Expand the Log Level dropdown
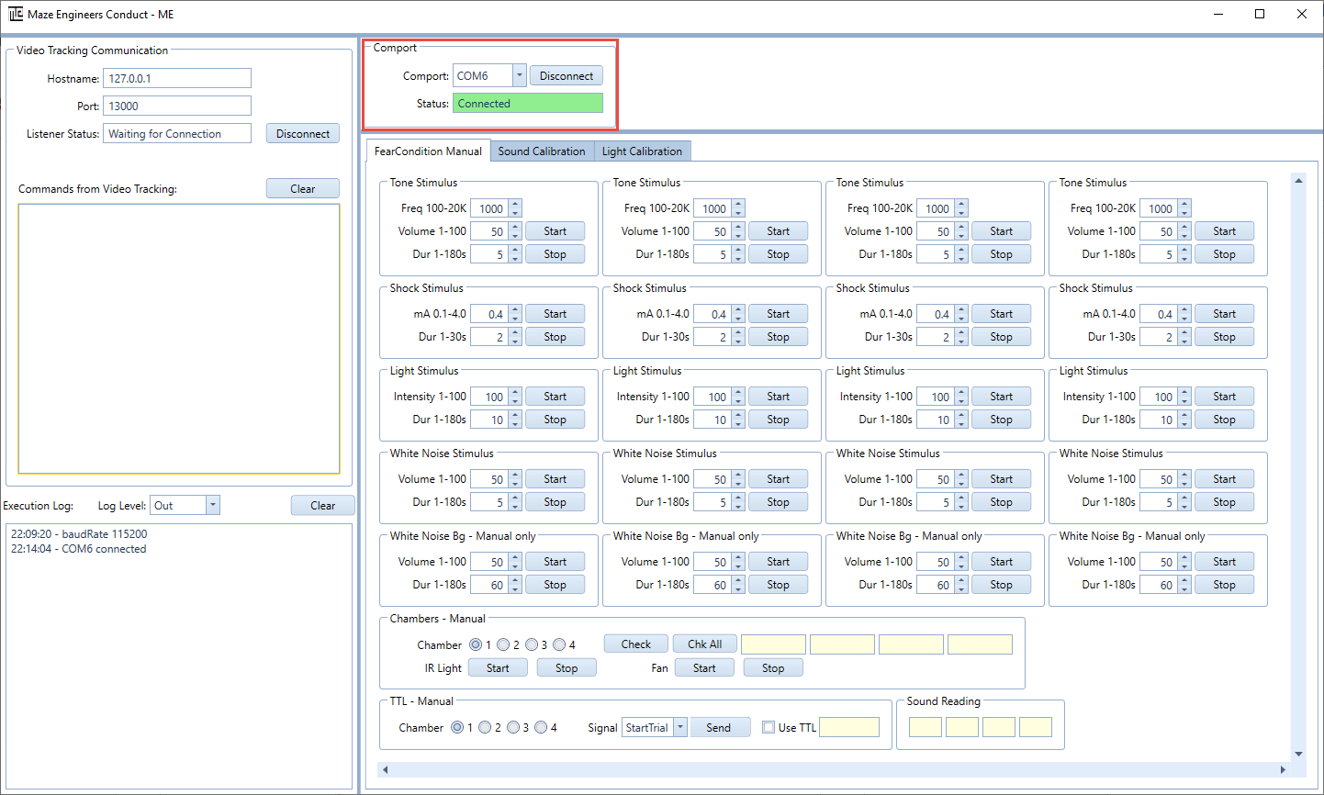Viewport: 1324px width, 795px height. [213, 505]
